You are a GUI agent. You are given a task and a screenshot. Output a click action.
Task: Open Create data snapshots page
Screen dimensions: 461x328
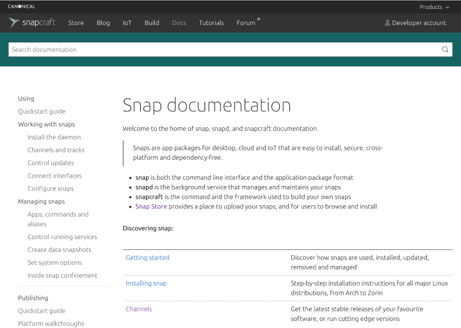[x=60, y=249]
